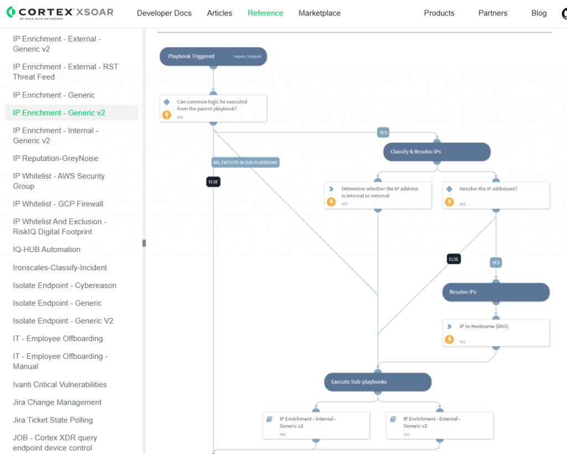Click lightning icon on IP to Hostname (DNS)
567x454 pixels.
pyautogui.click(x=450, y=340)
